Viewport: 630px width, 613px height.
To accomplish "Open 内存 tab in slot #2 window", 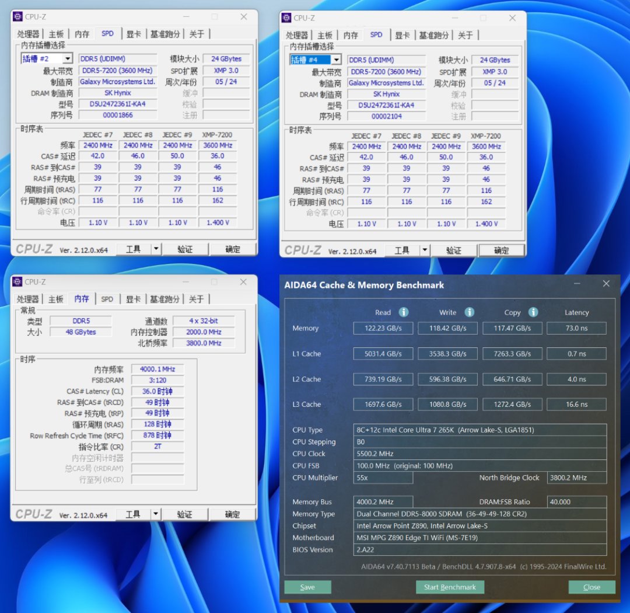I will [82, 34].
